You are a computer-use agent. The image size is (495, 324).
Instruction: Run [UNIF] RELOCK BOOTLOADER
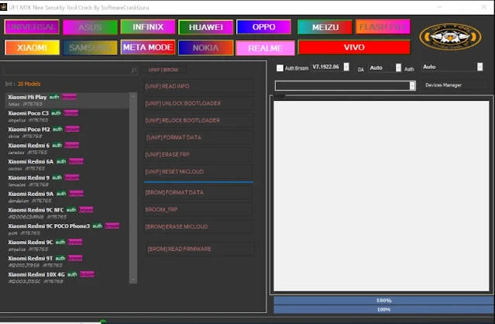point(198,120)
